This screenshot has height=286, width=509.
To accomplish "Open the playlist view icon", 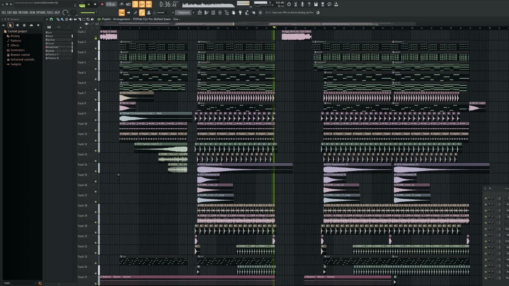I will pos(200,13).
